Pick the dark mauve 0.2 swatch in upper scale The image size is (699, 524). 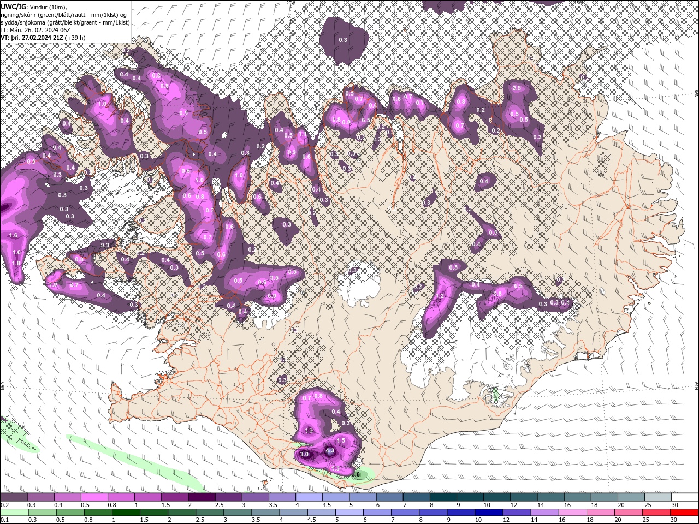pos(14,497)
